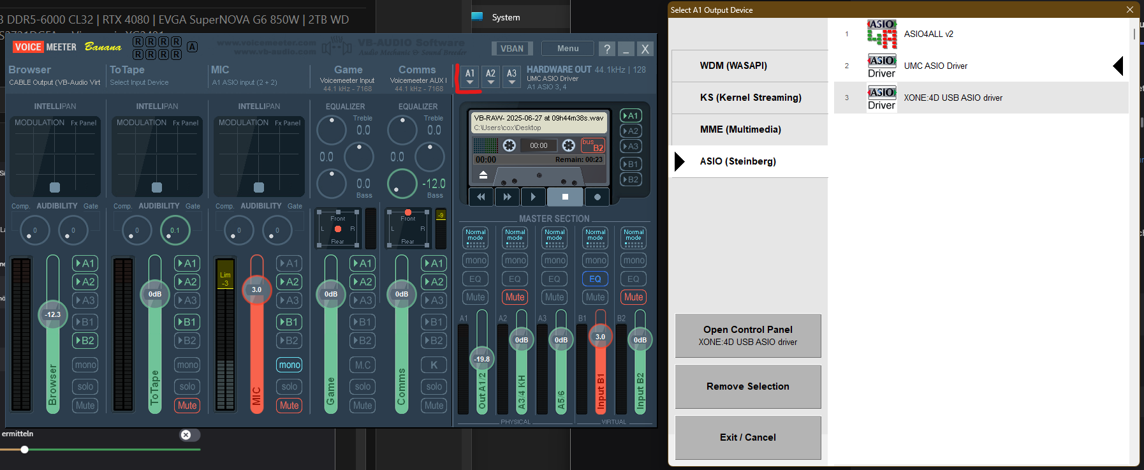The height and width of the screenshot is (470, 1144).
Task: Click Browser fader knob at -12.3
Action: pos(52,314)
